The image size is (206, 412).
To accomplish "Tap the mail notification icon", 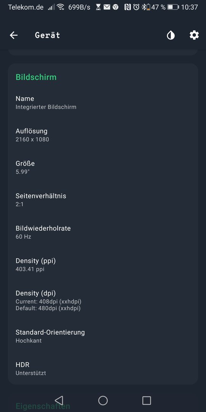I will [107, 7].
